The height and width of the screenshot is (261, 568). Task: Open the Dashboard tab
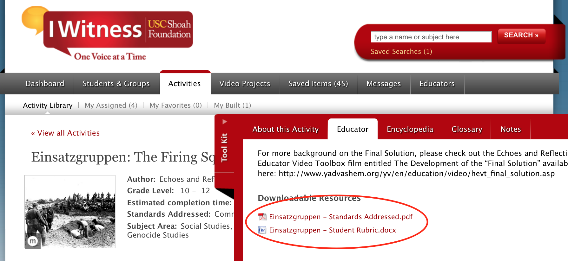click(x=45, y=84)
